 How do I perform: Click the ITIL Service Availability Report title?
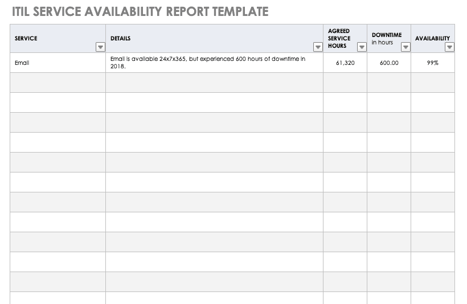pos(140,11)
